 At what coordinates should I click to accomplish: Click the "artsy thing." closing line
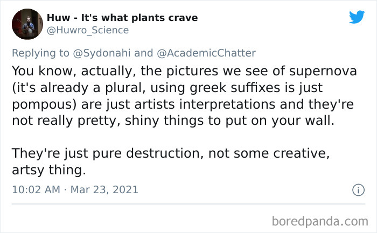49,170
